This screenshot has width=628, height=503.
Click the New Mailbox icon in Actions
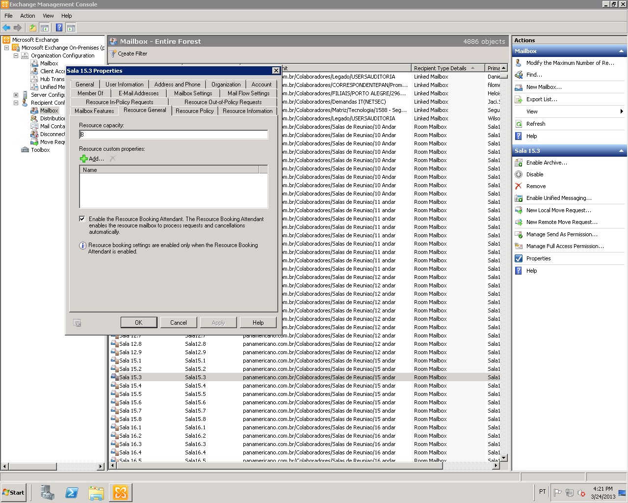519,87
